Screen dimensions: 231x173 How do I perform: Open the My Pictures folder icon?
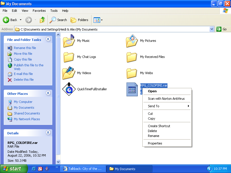pos(132,41)
